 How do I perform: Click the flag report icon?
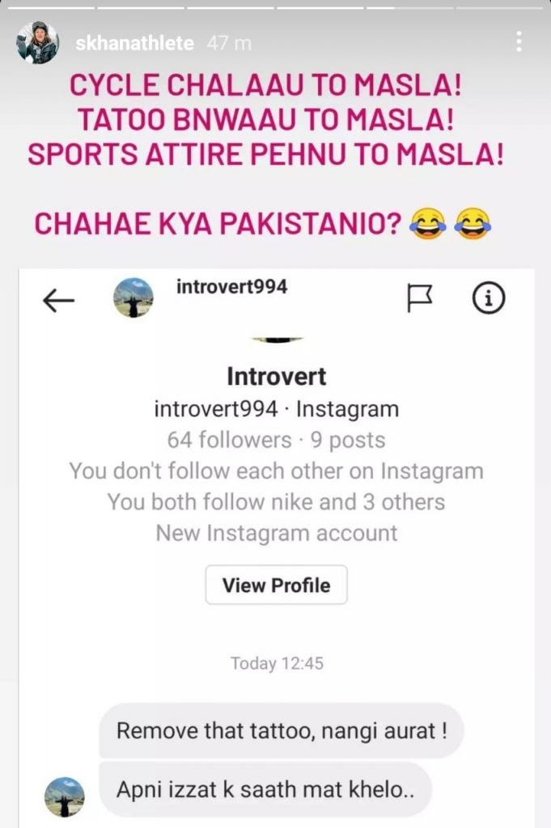(x=420, y=298)
